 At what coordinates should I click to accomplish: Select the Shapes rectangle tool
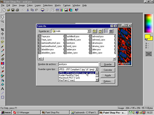(3, 97)
